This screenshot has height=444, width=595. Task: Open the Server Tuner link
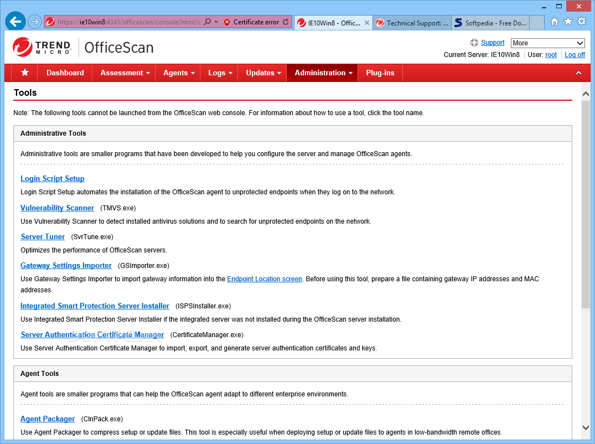(x=43, y=236)
